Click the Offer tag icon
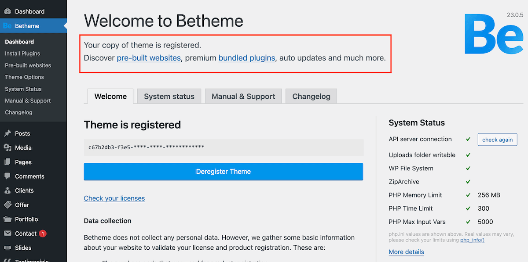528x262 pixels. tap(7, 205)
